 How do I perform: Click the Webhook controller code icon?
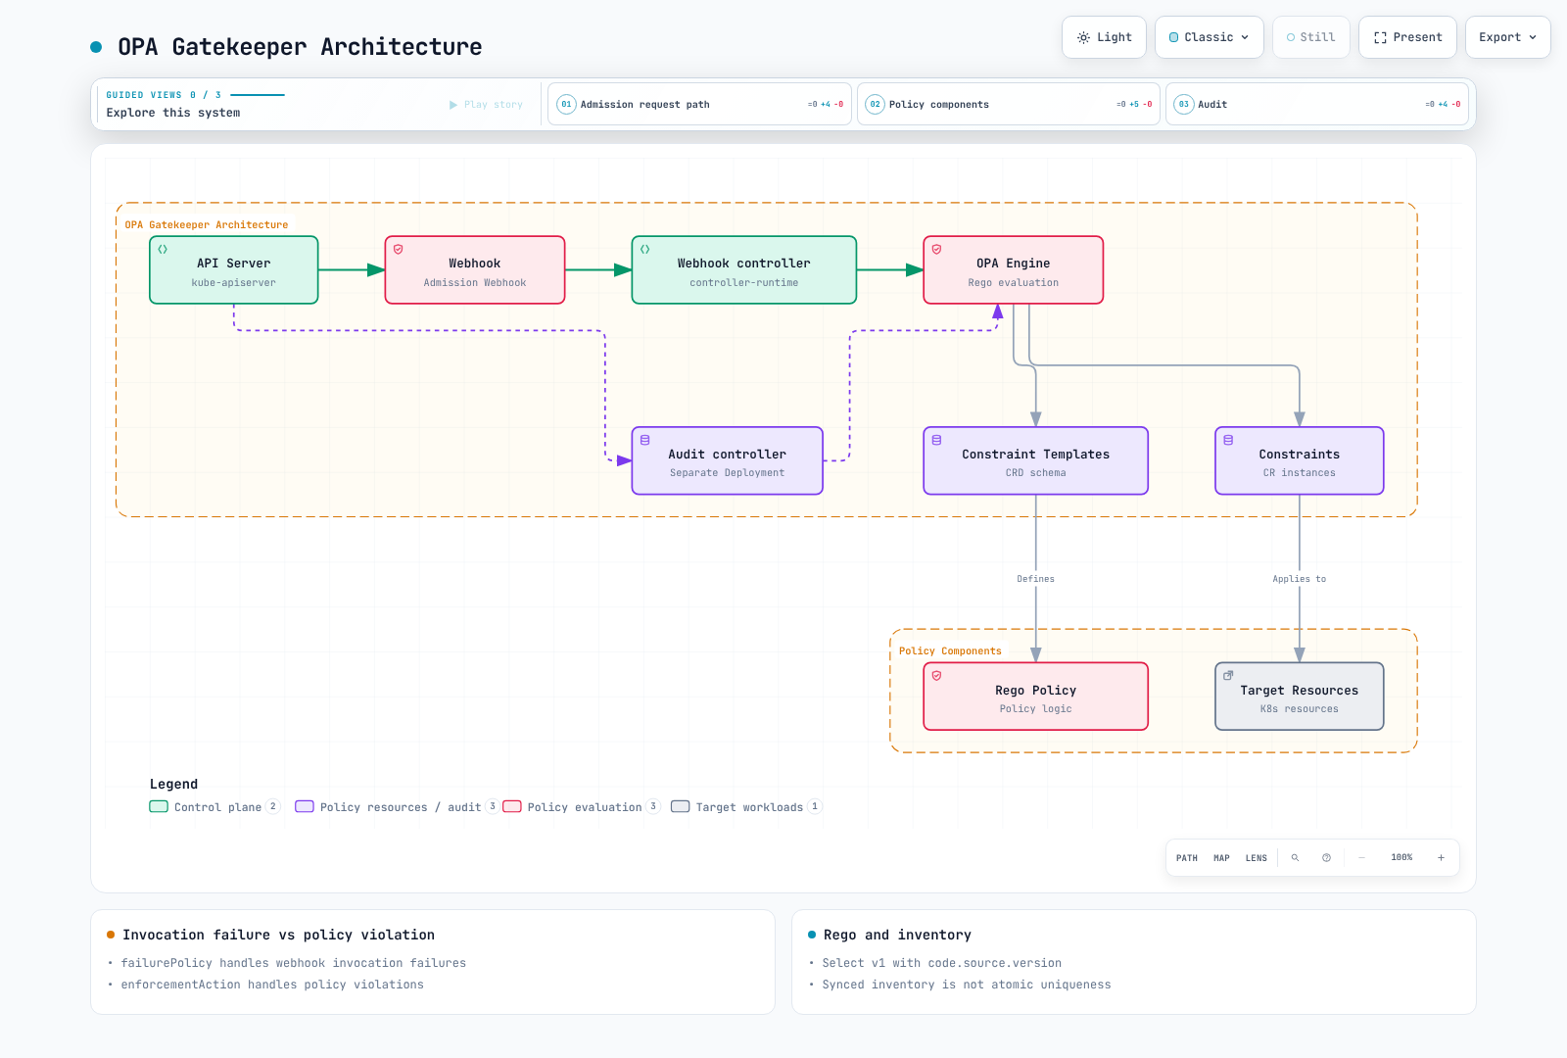tap(645, 249)
